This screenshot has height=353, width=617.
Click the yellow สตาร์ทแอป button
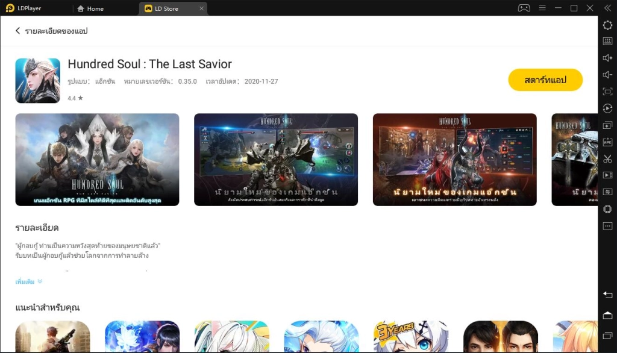coord(545,80)
